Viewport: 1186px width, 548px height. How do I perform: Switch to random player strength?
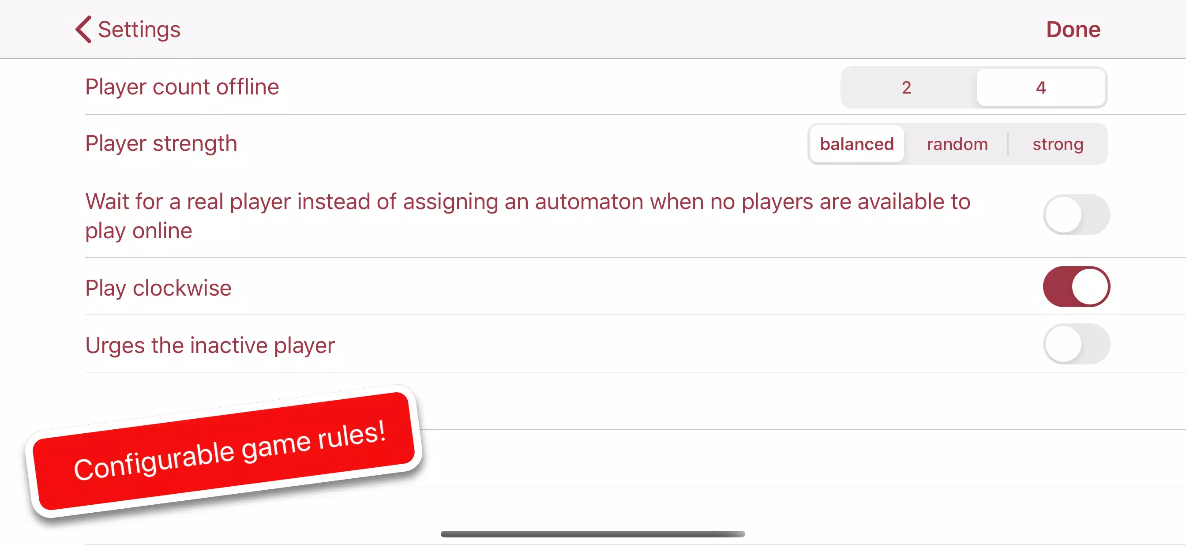tap(957, 144)
